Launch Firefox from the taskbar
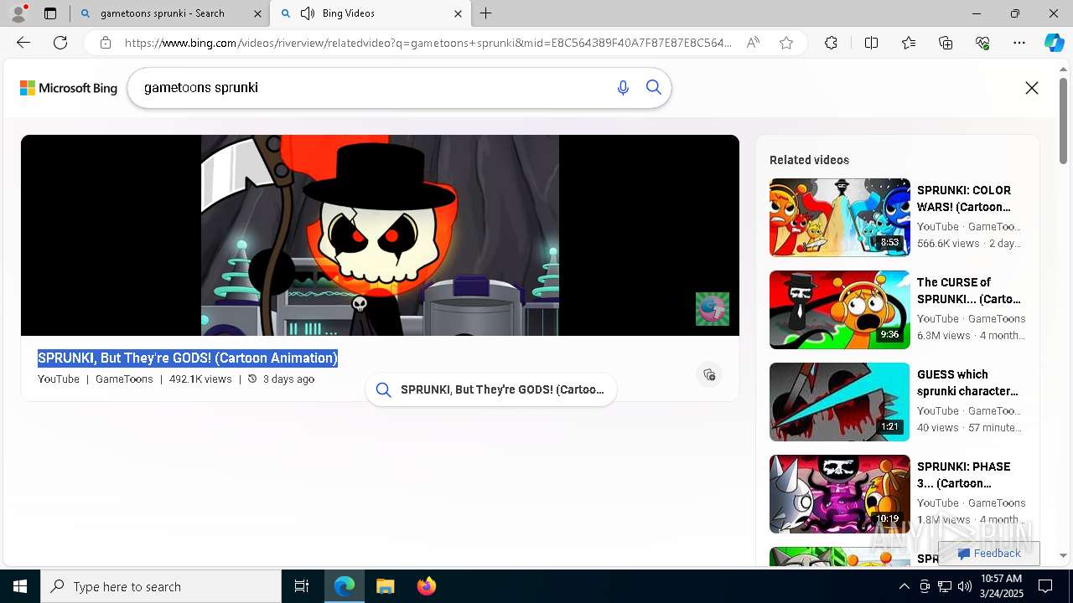The height and width of the screenshot is (603, 1073). click(427, 586)
